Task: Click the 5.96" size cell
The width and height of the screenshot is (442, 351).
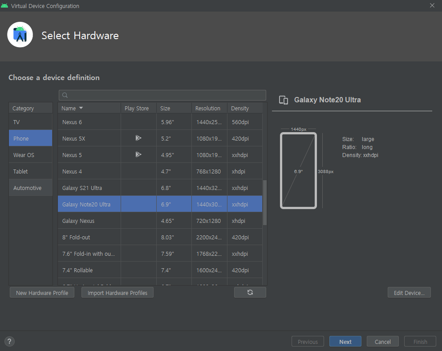Action: point(174,122)
